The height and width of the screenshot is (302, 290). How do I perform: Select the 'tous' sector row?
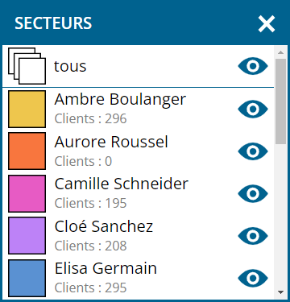[139, 66]
